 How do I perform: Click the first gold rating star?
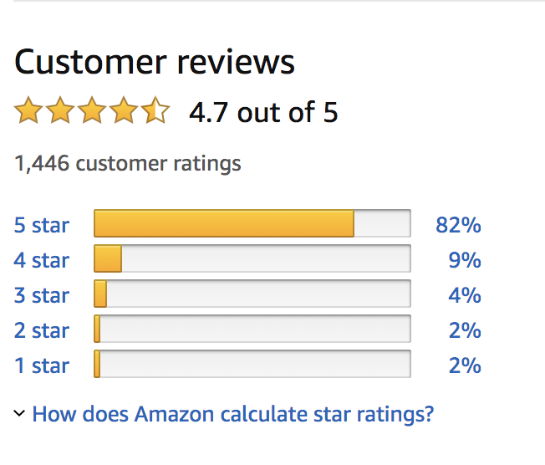click(x=28, y=110)
